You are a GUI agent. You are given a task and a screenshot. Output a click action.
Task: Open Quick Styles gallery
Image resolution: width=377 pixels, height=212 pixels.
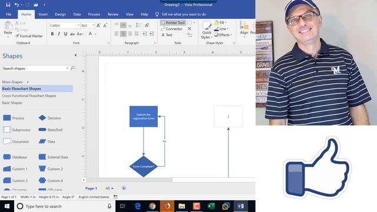coord(207,30)
